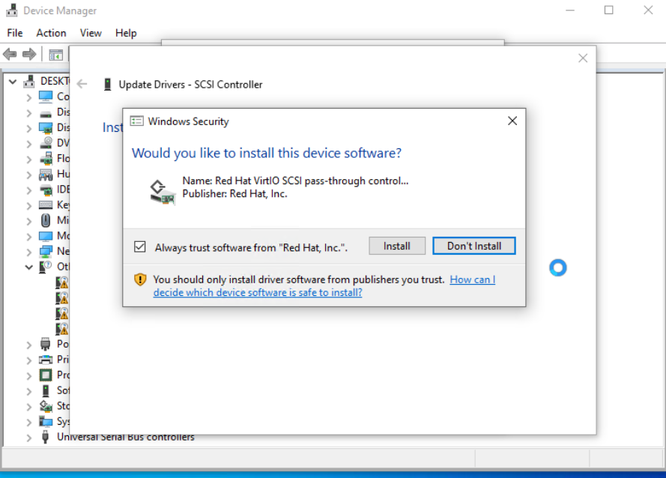This screenshot has width=666, height=478.
Task: Expand the Human Interface Devices category
Action: (29, 175)
